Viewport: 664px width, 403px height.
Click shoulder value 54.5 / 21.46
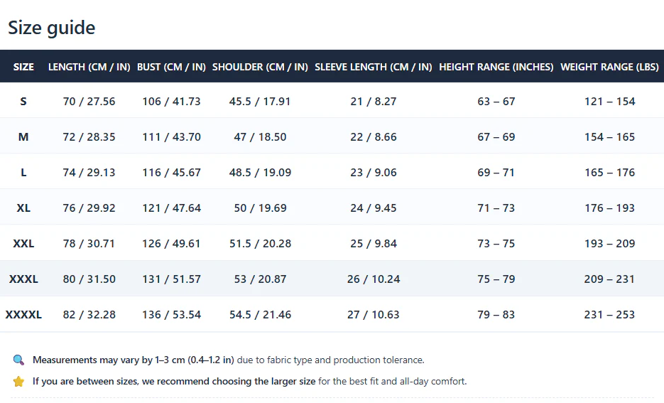[x=260, y=315]
